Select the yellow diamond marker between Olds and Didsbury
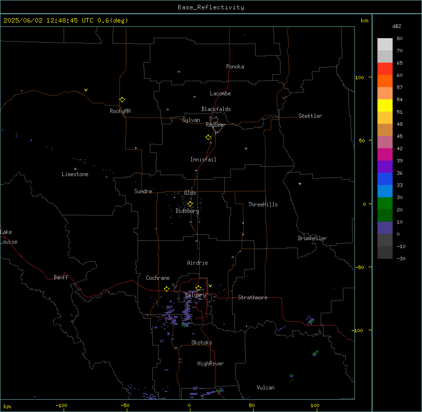Screen dimensions: 422x412 [x=190, y=204]
